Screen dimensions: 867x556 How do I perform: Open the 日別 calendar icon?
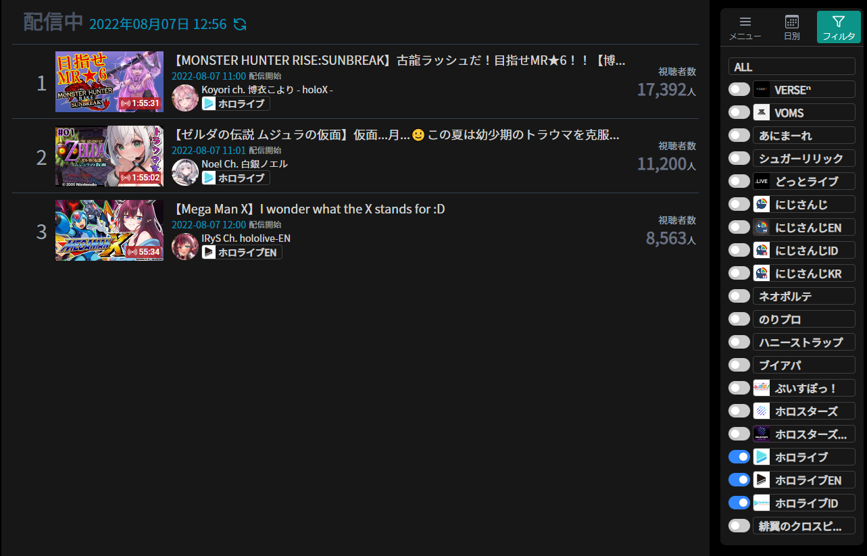[x=792, y=22]
